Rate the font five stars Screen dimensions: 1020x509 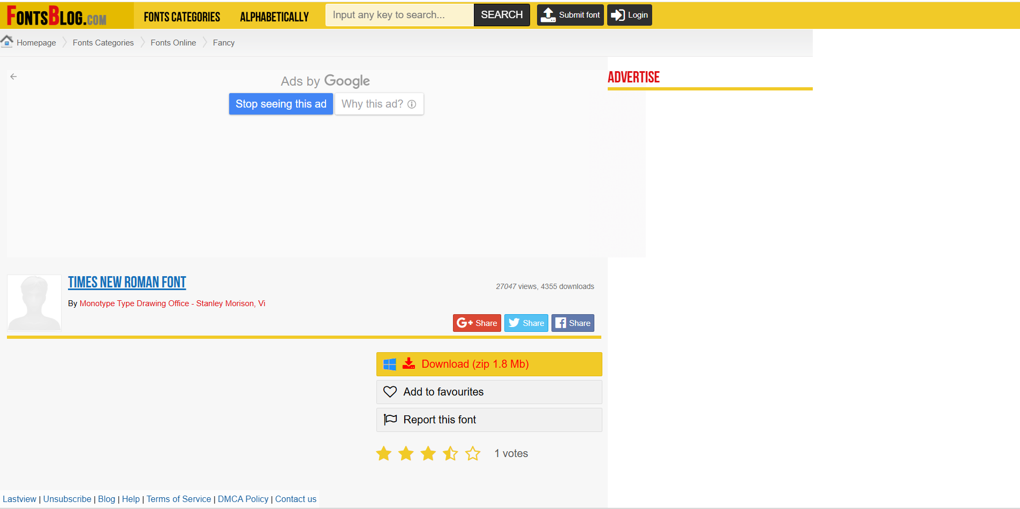tap(473, 453)
